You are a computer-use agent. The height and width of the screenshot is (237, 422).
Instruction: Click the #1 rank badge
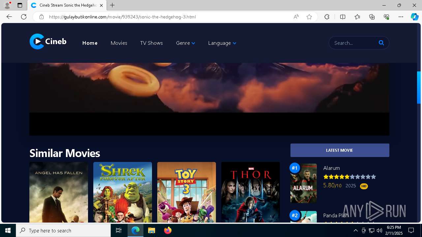(295, 168)
